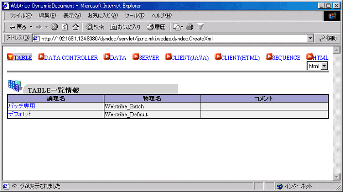Screen dimensions: 343x192
Task: Open the お気に入り(A) menu
Action: [x=103, y=16]
